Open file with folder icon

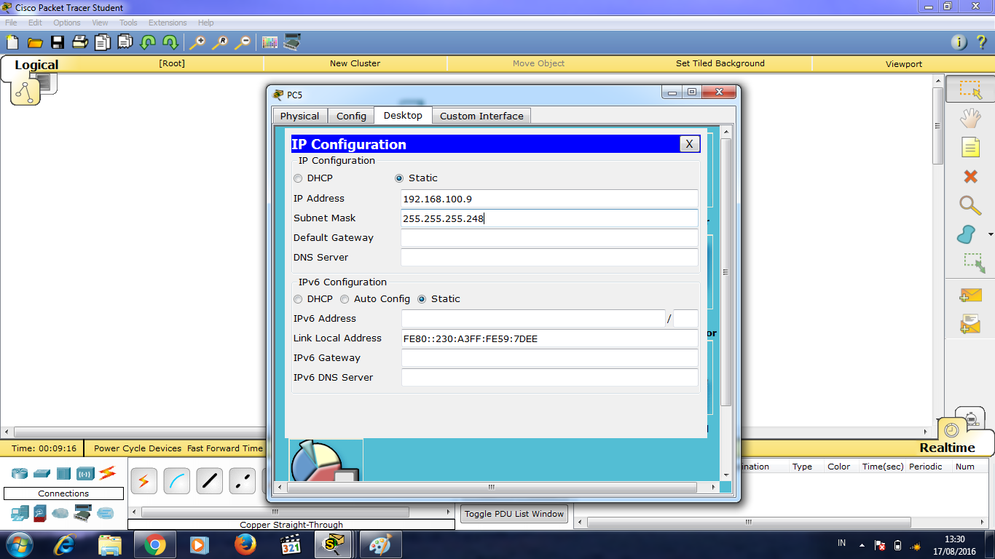[x=34, y=42]
